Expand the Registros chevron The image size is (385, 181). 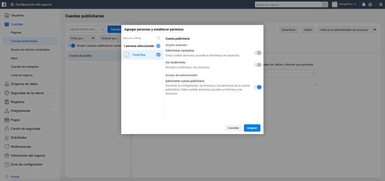point(54,102)
